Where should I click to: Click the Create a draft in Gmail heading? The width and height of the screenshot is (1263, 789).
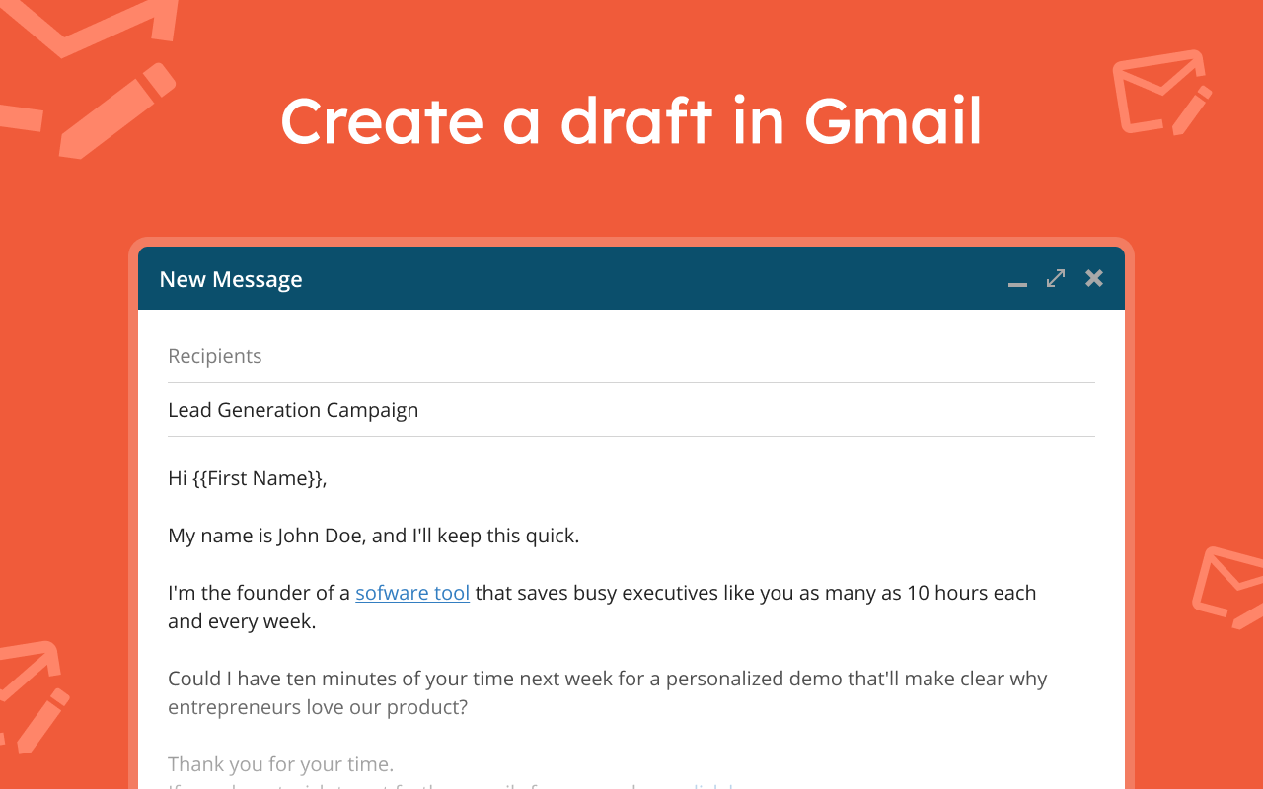pyautogui.click(x=631, y=121)
